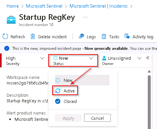Go to Home breadcrumb link
This screenshot has width=157, height=129.
(13, 6)
